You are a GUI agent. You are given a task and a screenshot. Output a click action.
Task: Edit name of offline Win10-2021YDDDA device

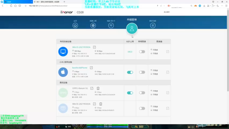[94, 104]
